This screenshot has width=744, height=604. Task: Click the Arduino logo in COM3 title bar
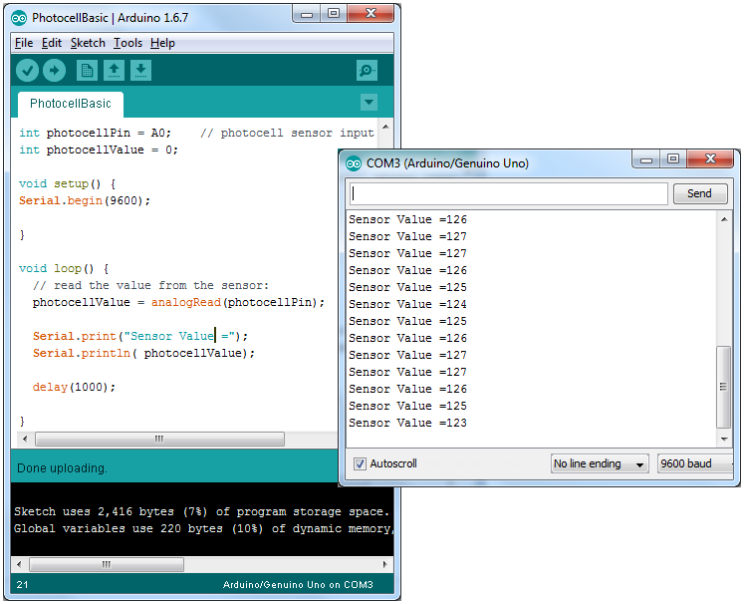[x=354, y=163]
